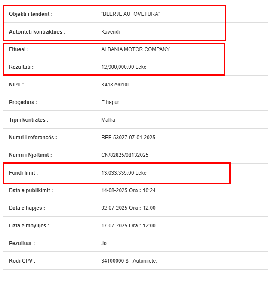Image resolution: width=268 pixels, height=288 pixels.
Task: Click the procedure value "E hapur"
Action: click(110, 102)
